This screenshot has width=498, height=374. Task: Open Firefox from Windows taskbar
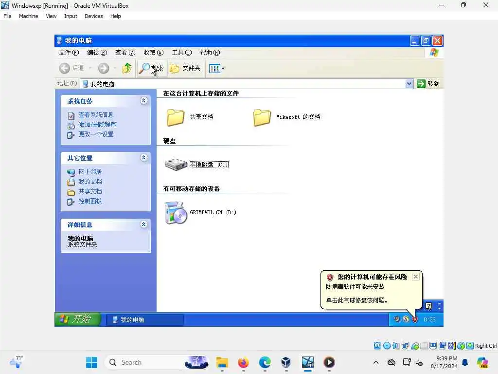244,362
